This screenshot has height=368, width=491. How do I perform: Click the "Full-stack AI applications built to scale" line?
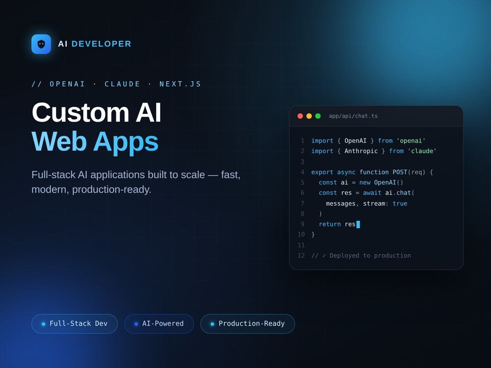pos(136,175)
